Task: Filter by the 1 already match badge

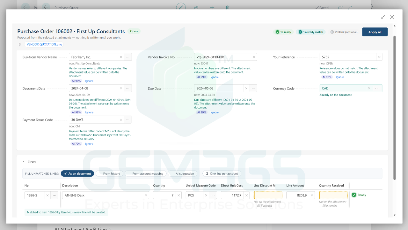Action: tap(311, 32)
